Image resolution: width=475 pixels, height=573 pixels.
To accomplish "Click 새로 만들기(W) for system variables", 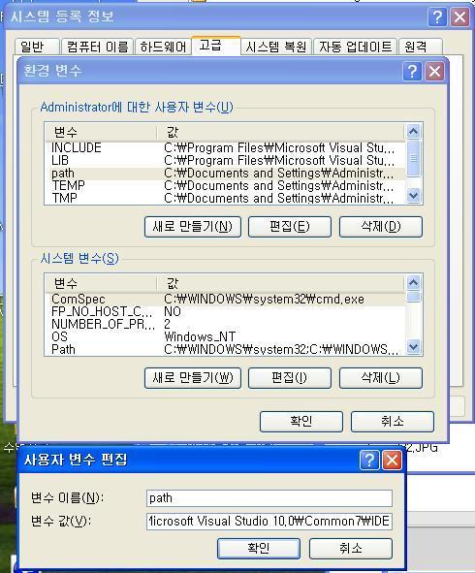I will click(x=193, y=378).
